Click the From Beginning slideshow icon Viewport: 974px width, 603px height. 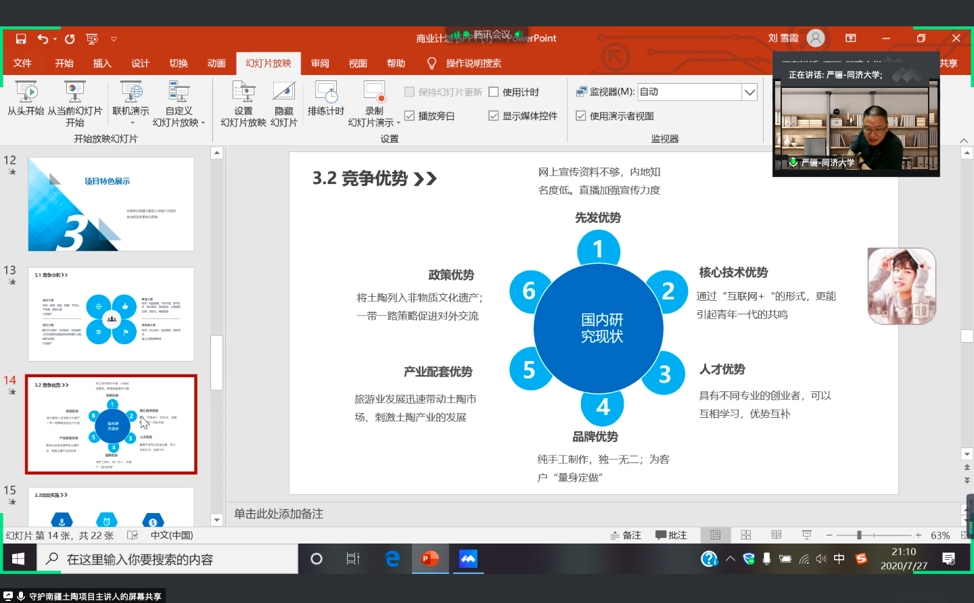click(x=26, y=93)
